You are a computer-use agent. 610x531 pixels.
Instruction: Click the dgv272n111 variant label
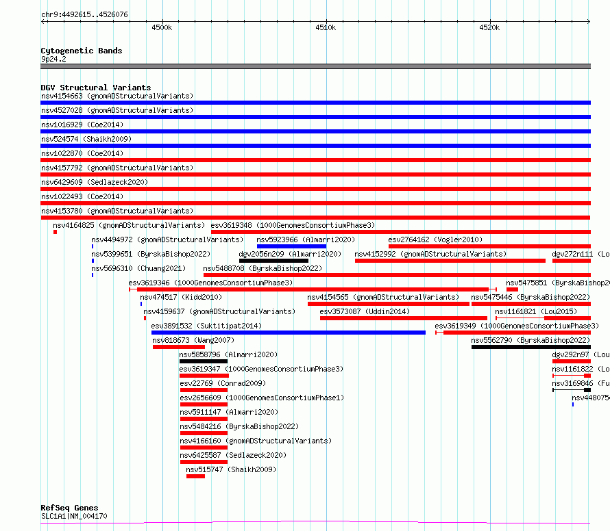[581, 254]
